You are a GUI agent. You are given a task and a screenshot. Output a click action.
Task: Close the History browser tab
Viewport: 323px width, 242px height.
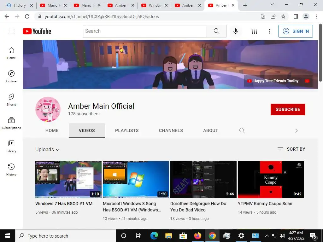coord(32,5)
